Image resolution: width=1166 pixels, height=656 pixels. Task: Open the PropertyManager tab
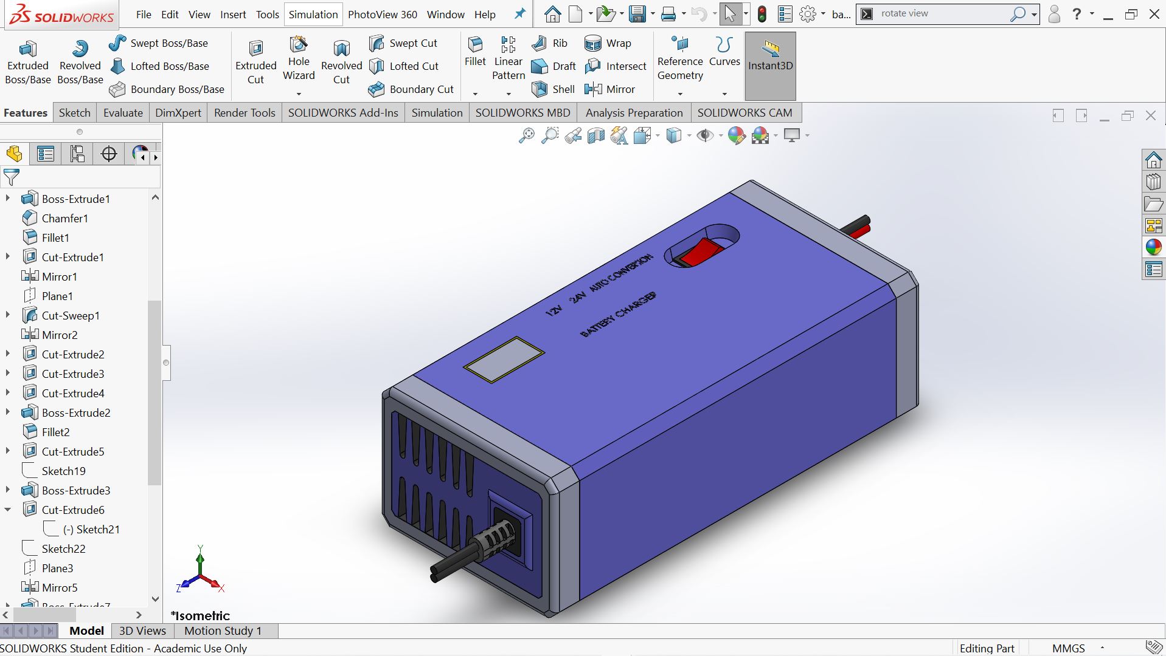point(46,154)
